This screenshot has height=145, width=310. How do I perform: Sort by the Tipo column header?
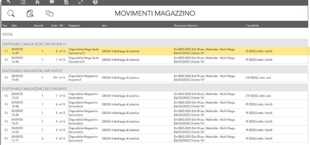(5, 26)
